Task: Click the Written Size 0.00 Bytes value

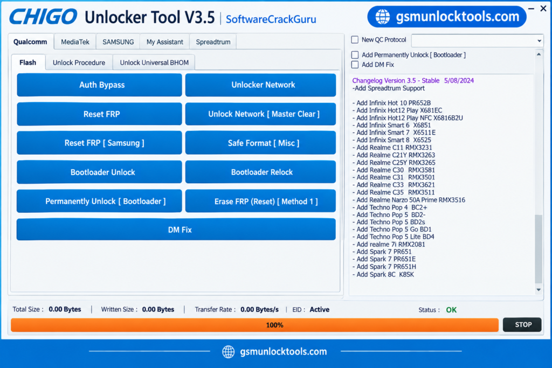Action: [158, 310]
